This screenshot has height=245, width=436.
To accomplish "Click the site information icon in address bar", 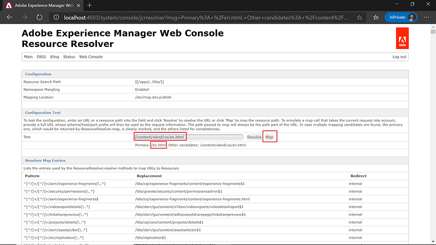I will (56, 17).
